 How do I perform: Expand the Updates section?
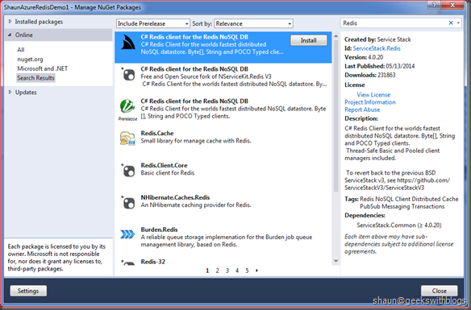pyautogui.click(x=10, y=92)
